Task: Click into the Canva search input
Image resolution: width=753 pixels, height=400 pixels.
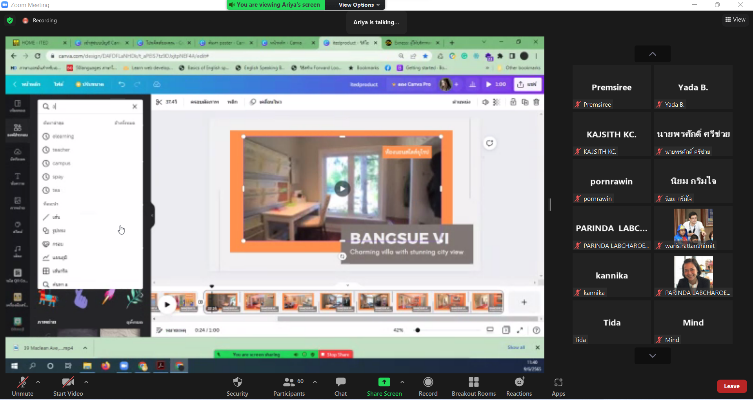Action: coord(91,106)
